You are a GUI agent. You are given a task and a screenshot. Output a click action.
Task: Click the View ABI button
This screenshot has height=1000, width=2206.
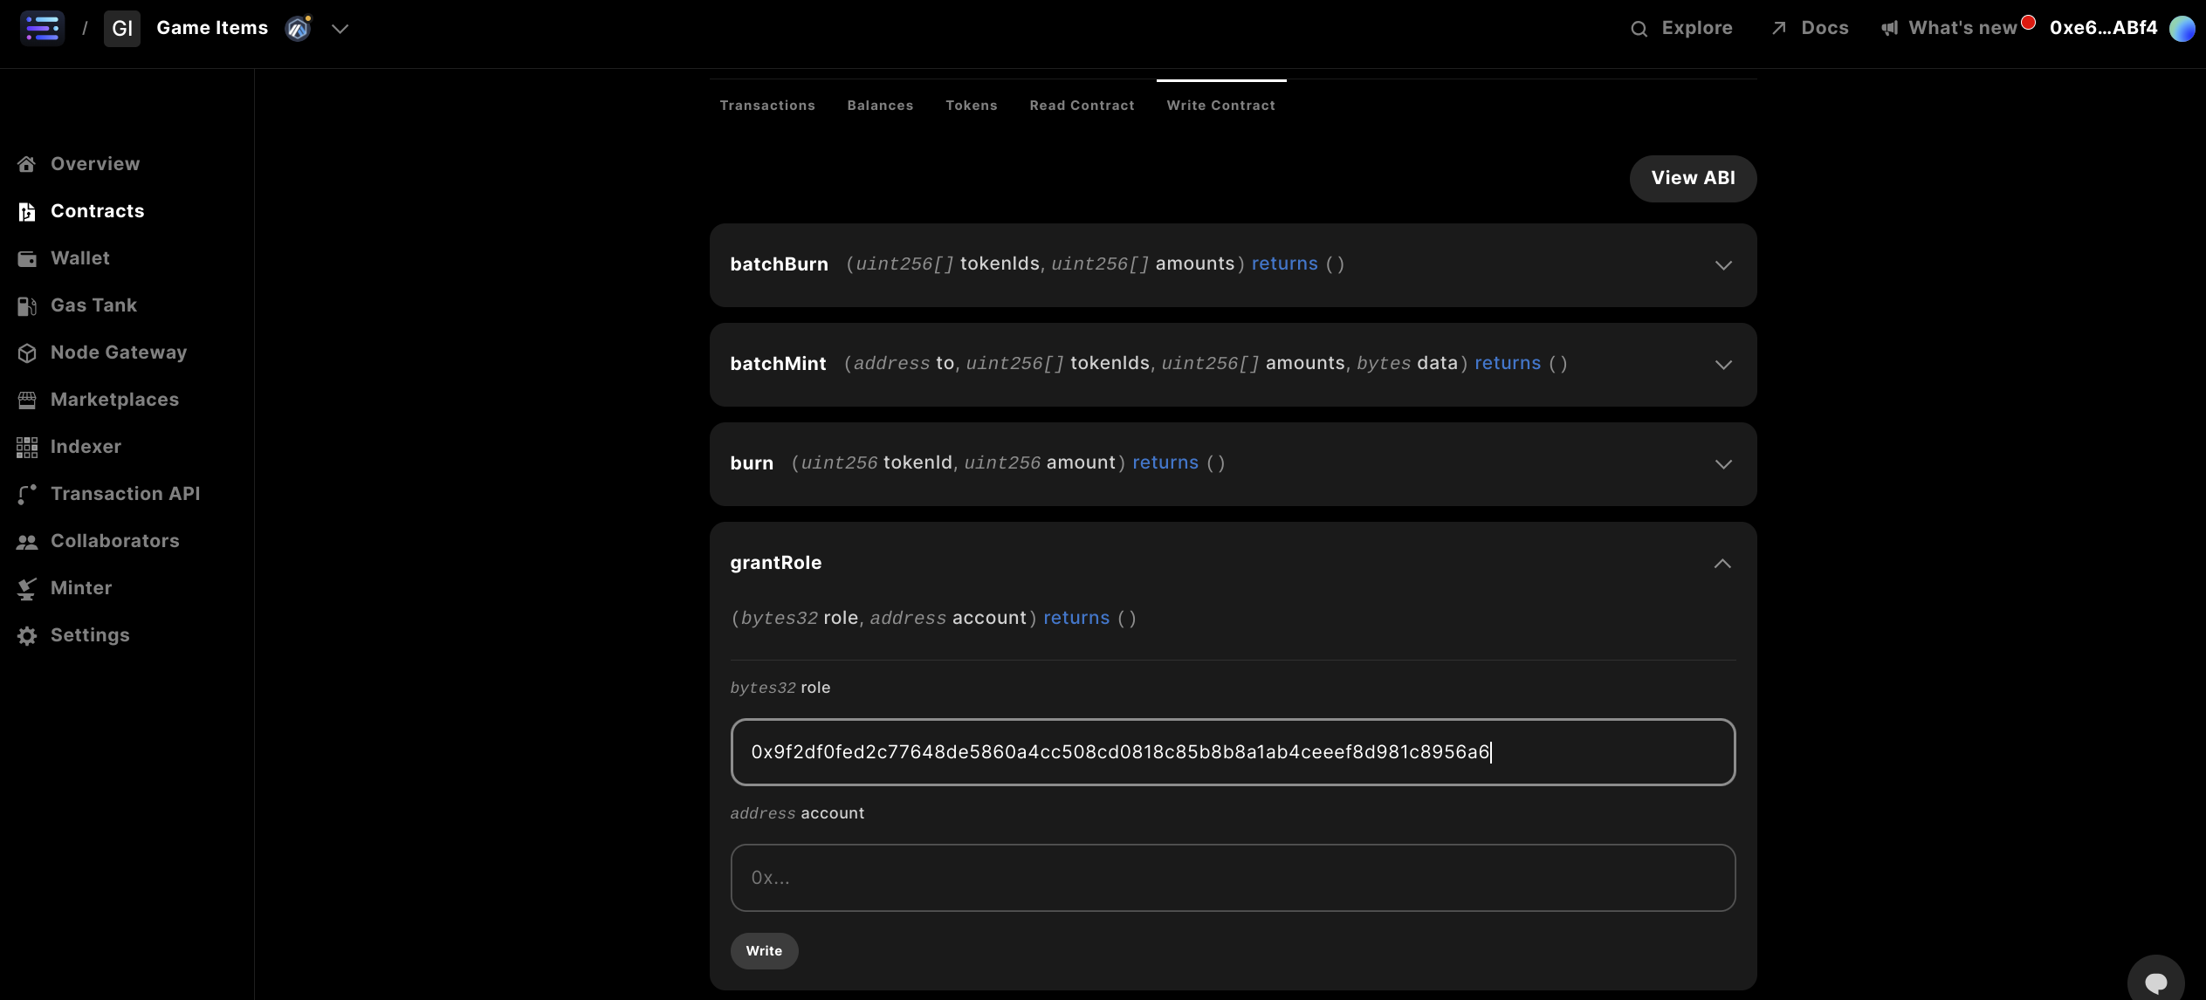(1692, 178)
